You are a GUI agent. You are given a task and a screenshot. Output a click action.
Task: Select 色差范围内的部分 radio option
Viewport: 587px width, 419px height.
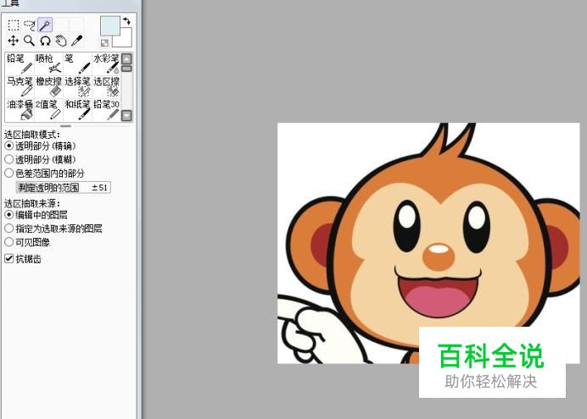coord(9,173)
